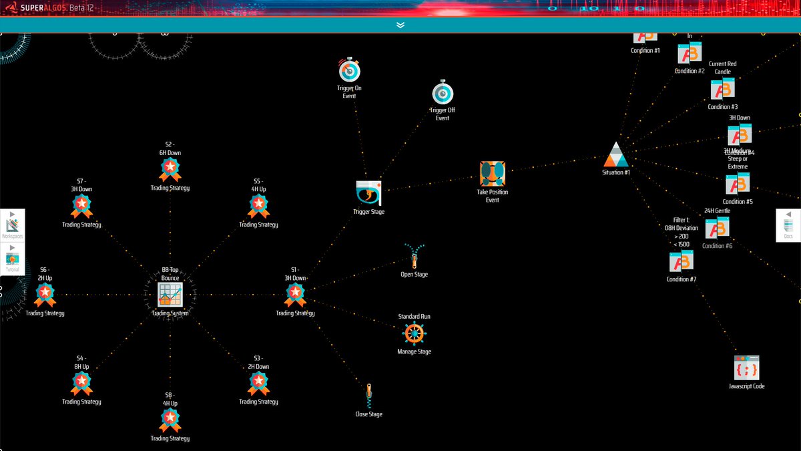Select the Condition #5 node
The width and height of the screenshot is (801, 451).
point(738,184)
